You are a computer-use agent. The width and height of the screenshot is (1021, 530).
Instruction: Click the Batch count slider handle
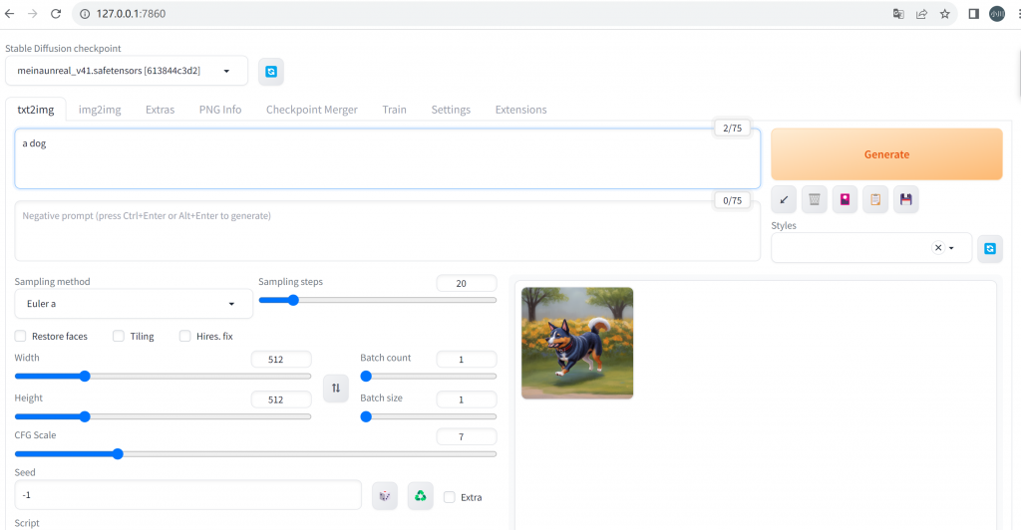pos(366,376)
